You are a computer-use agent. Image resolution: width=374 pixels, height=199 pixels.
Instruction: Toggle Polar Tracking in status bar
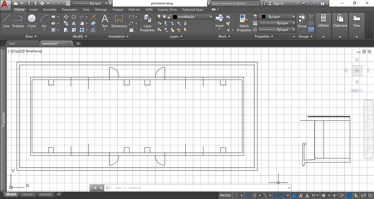pos(254,195)
